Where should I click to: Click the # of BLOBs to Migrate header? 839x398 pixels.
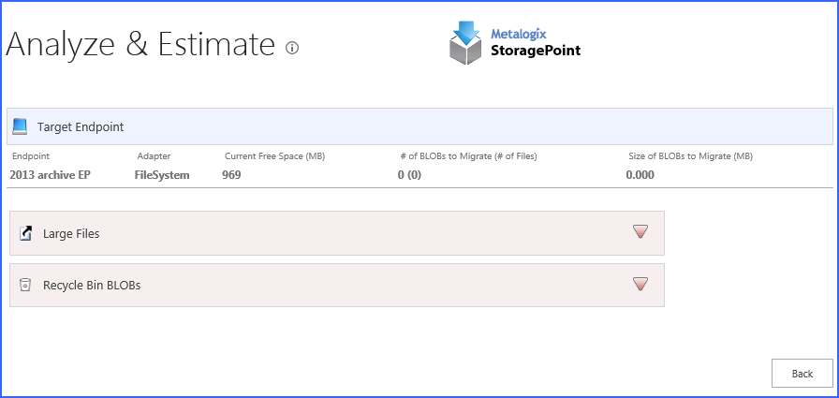point(467,155)
